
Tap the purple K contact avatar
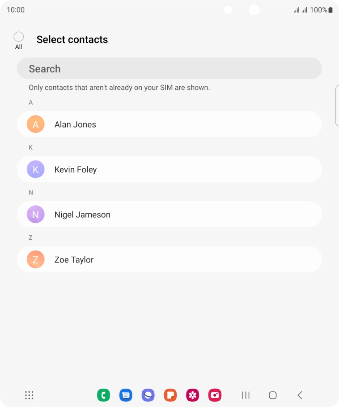pos(36,170)
